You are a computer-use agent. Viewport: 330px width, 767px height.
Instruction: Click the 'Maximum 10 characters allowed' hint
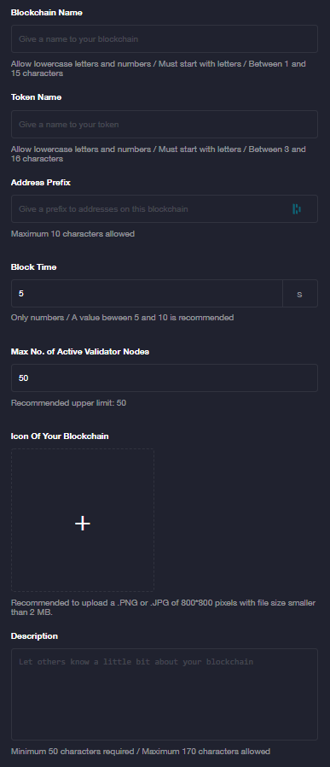pos(72,234)
